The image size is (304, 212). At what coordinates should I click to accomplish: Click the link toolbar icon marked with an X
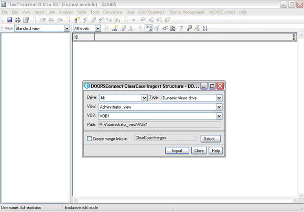tap(143, 20)
